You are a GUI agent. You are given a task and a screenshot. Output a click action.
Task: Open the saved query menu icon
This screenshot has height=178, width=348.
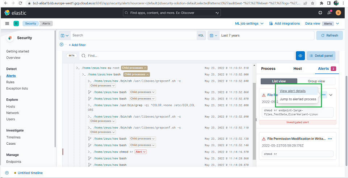(64, 35)
